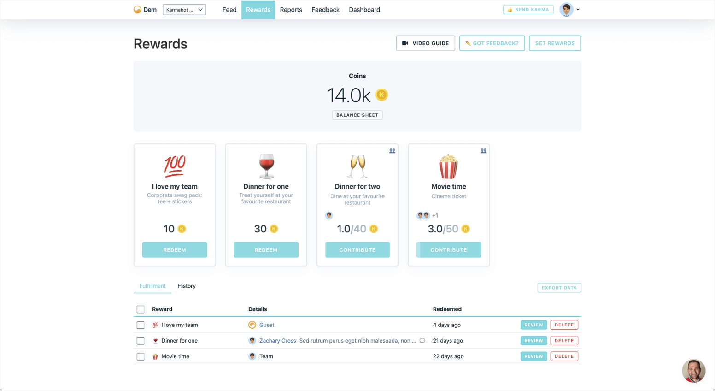Image resolution: width=715 pixels, height=391 pixels.
Task: Click contributor avatars on Movie time card
Action: pos(423,216)
